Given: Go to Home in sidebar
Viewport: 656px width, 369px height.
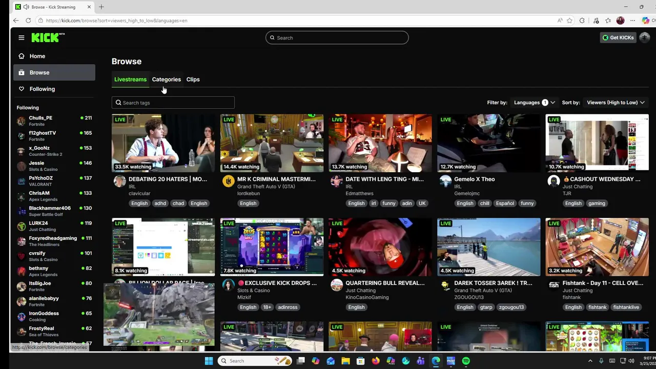Looking at the screenshot, I should click(x=54, y=56).
